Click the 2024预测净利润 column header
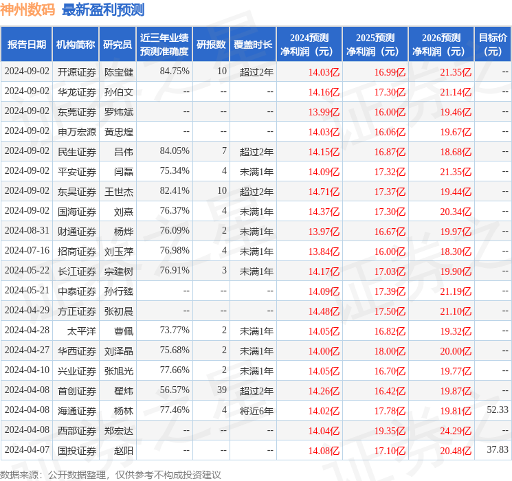512x481 pixels. click(309, 45)
